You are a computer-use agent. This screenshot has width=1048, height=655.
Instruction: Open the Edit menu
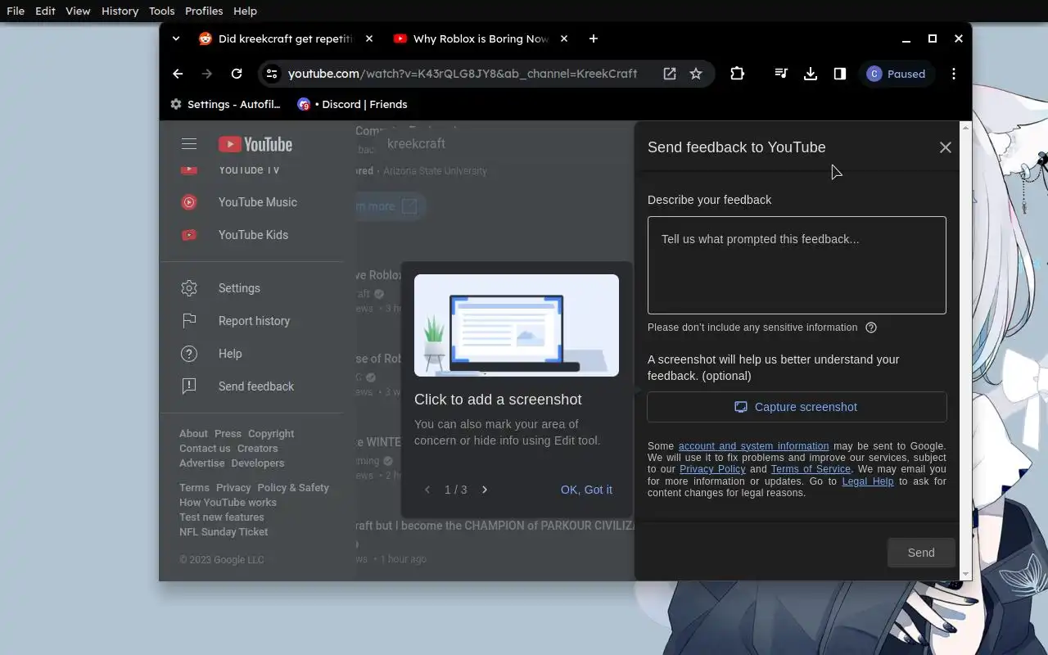click(45, 11)
